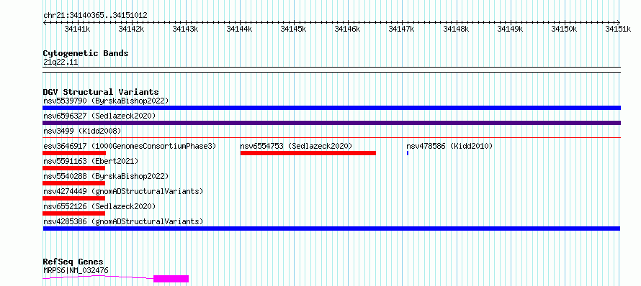Click the 21q22.11 band label
Screen dimensions: 641x286
tap(60, 62)
